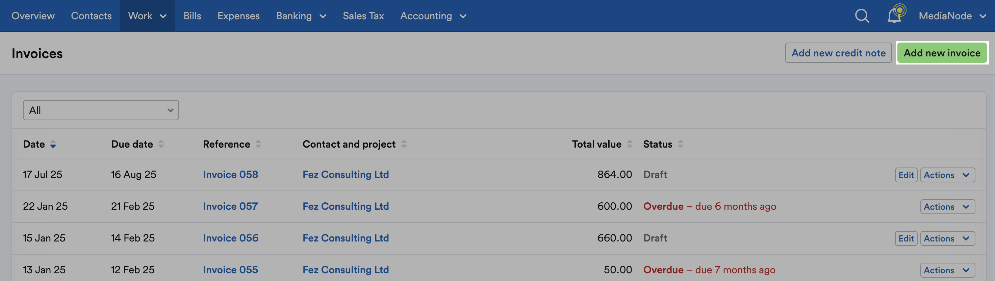This screenshot has height=281, width=995.
Task: Click Add new credit note button
Action: [838, 53]
